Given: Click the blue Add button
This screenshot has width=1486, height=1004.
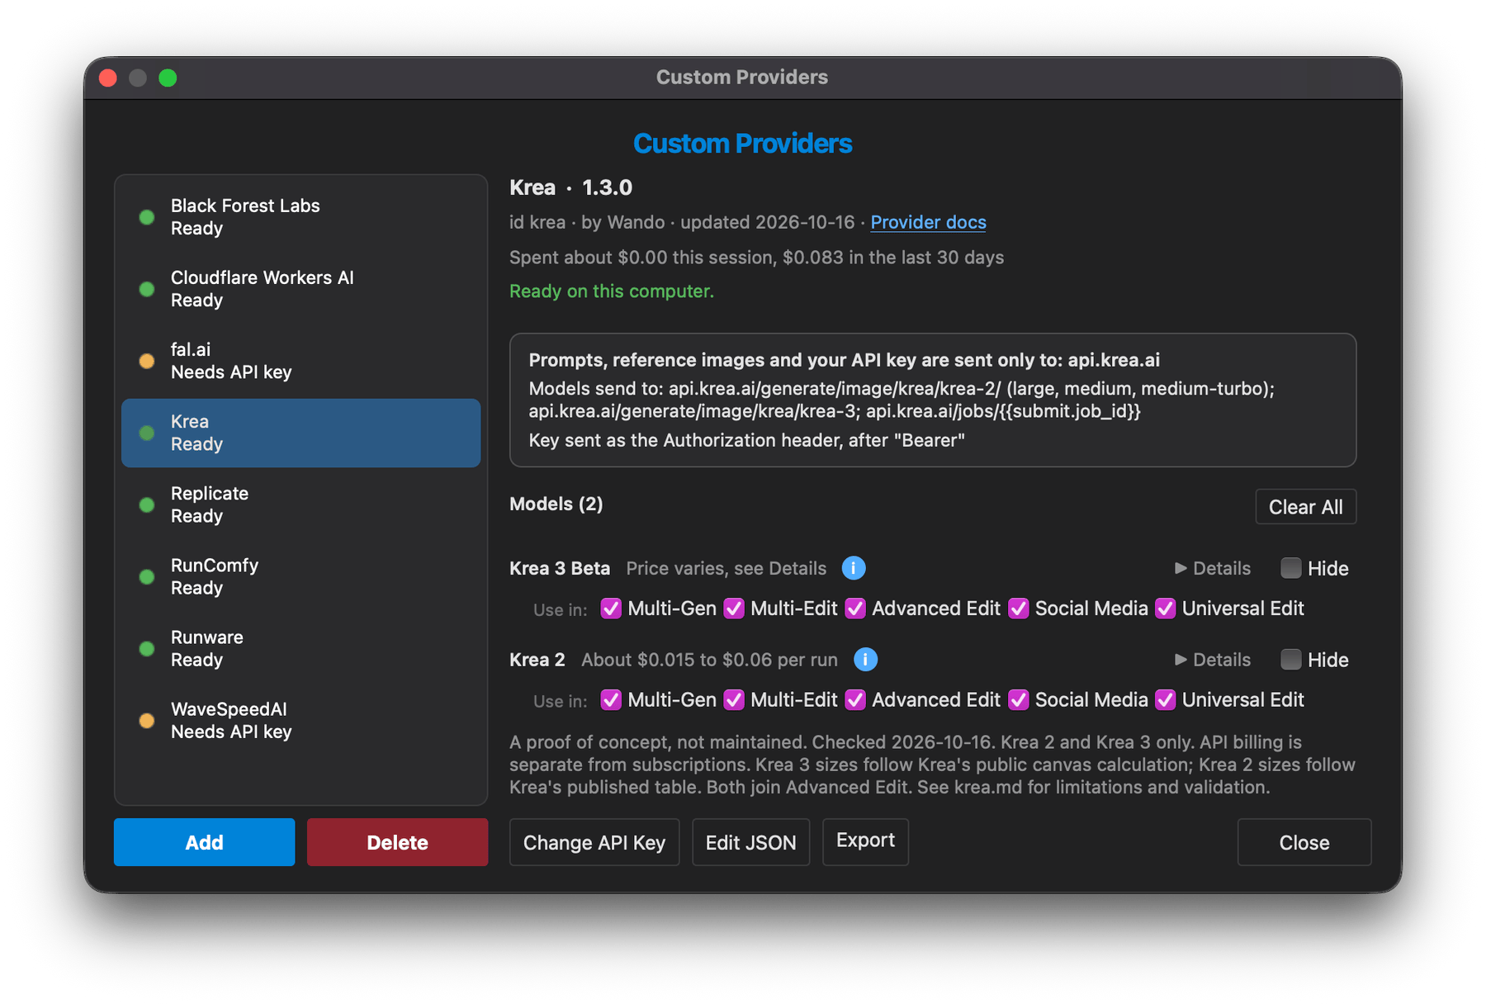Looking at the screenshot, I should (204, 842).
